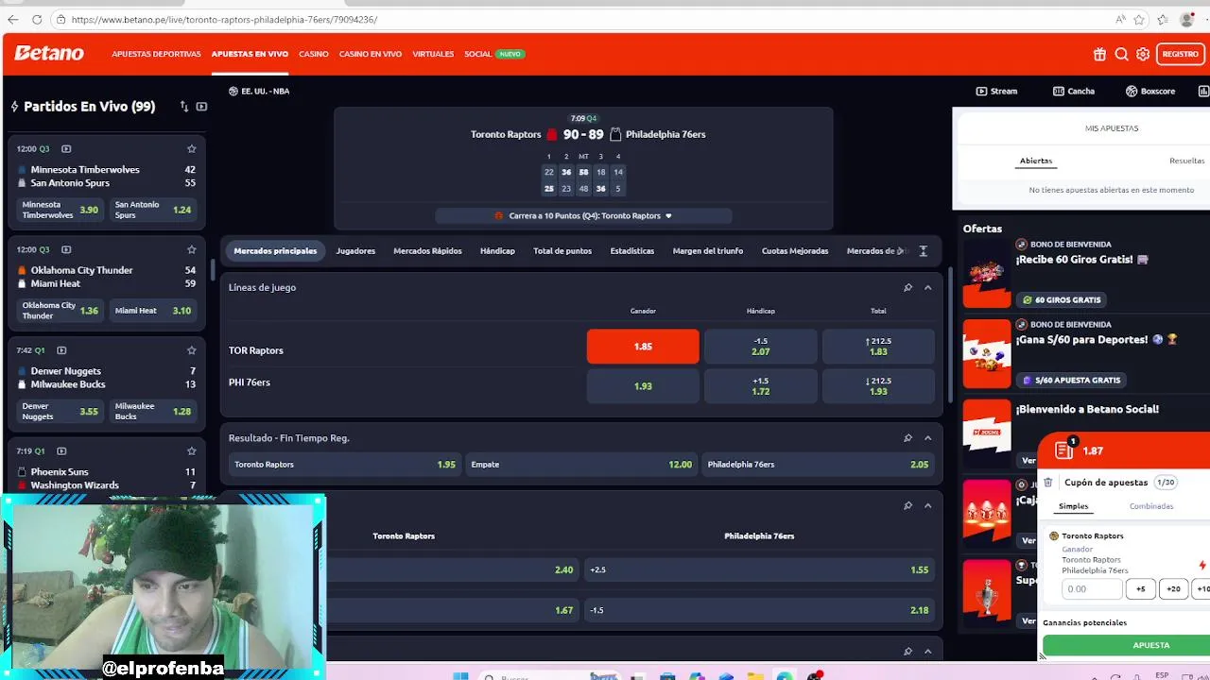
Task: Switch to Total de puntos tab
Action: [x=562, y=251]
